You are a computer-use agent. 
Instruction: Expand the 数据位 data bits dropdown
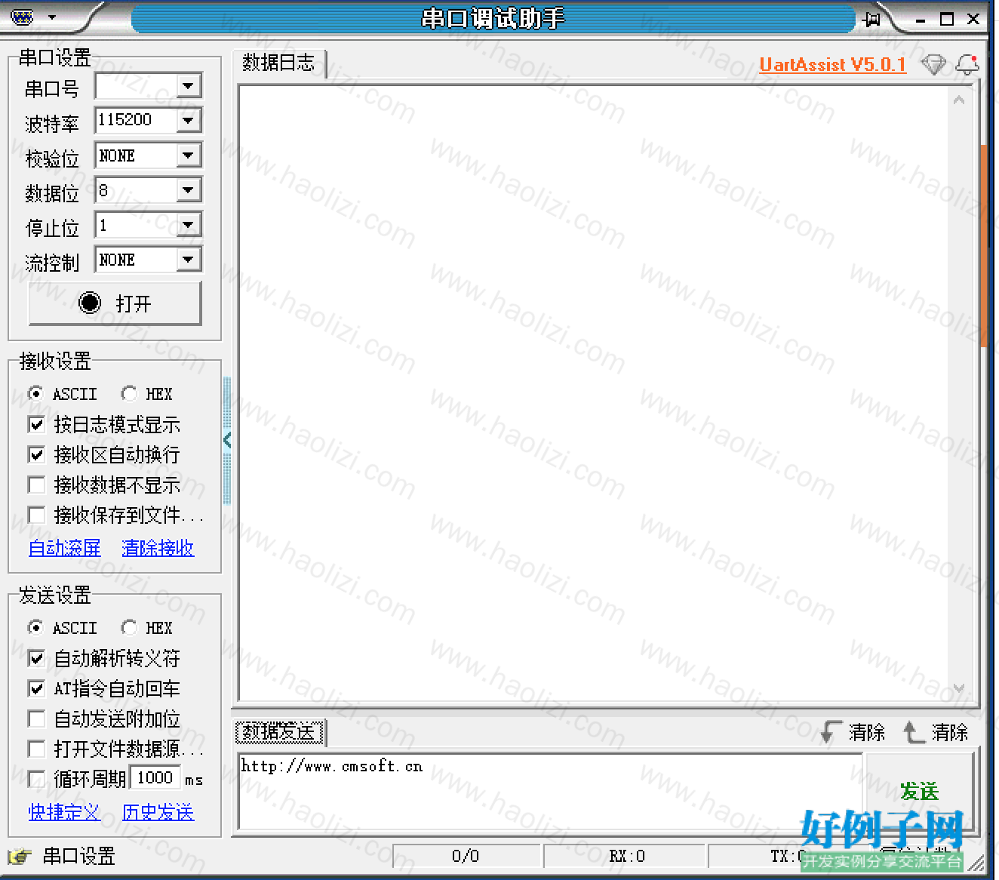click(189, 190)
